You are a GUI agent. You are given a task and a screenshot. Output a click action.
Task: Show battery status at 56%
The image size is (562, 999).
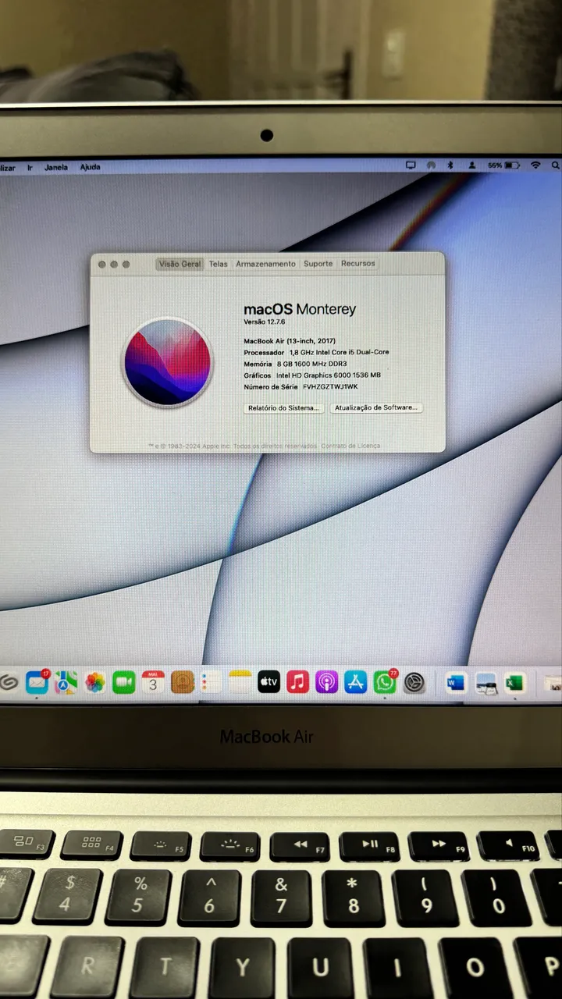pos(503,165)
